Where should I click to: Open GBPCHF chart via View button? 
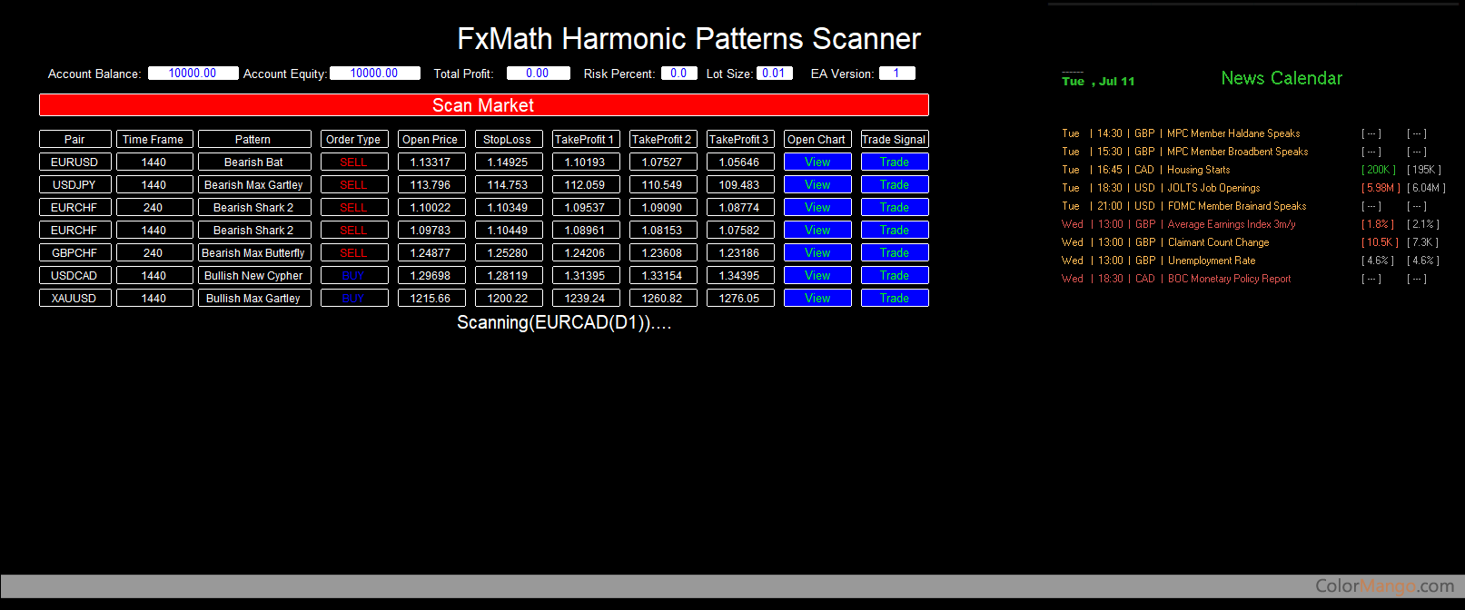[x=817, y=252]
